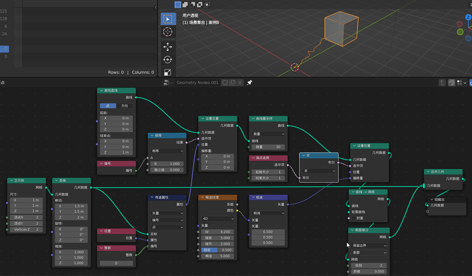The width and height of the screenshot is (472, 276).
Task: Duplicate the Geometry Nodes.001 node group
Action: coord(232,83)
